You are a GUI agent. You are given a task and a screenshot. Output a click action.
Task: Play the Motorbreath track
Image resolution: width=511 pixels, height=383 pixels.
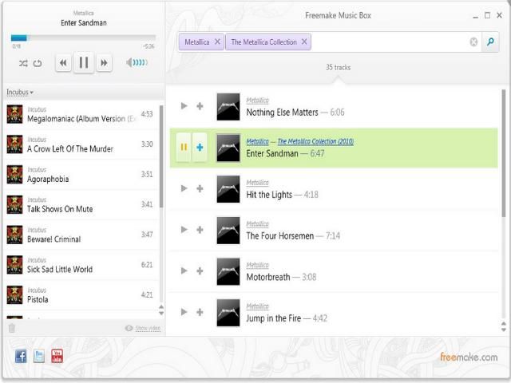(x=184, y=271)
